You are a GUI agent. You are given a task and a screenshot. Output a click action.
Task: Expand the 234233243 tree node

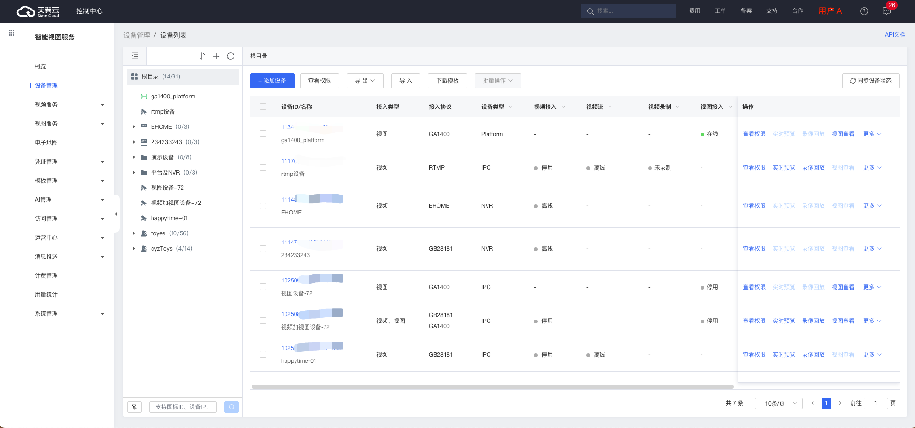134,142
